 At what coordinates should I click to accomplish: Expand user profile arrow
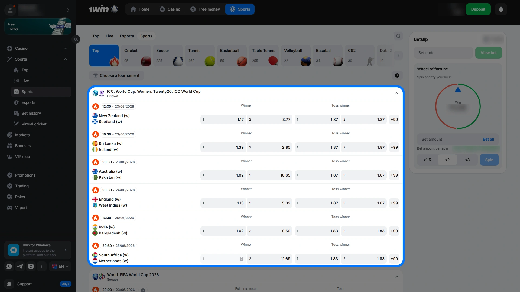pyautogui.click(x=68, y=10)
